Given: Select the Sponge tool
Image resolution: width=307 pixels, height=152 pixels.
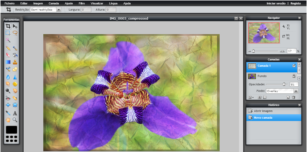Looking at the screenshot, I should [x=15, y=84].
